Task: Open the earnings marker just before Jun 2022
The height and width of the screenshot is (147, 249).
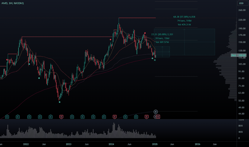Action: tap(40, 117)
